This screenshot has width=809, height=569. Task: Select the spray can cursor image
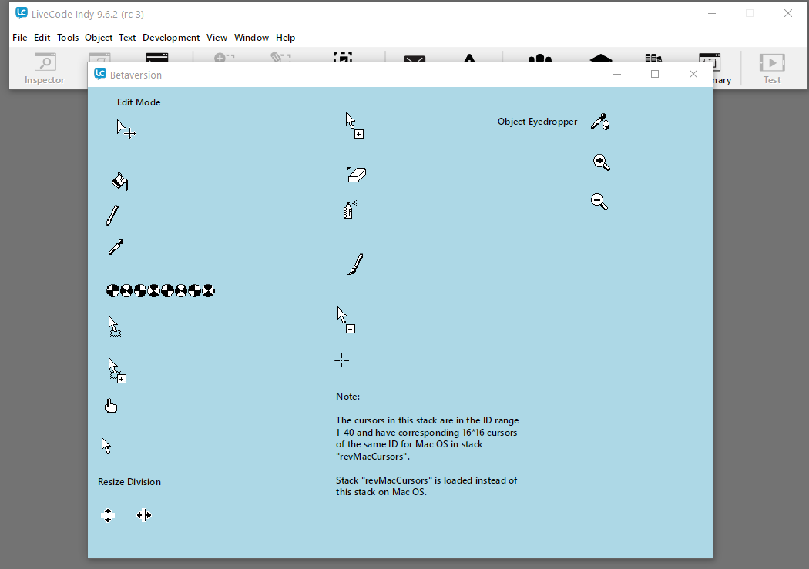click(350, 209)
